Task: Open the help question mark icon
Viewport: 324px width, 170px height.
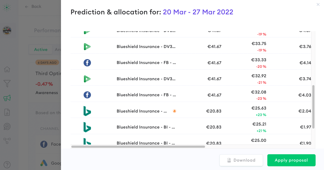Action: coord(7,164)
